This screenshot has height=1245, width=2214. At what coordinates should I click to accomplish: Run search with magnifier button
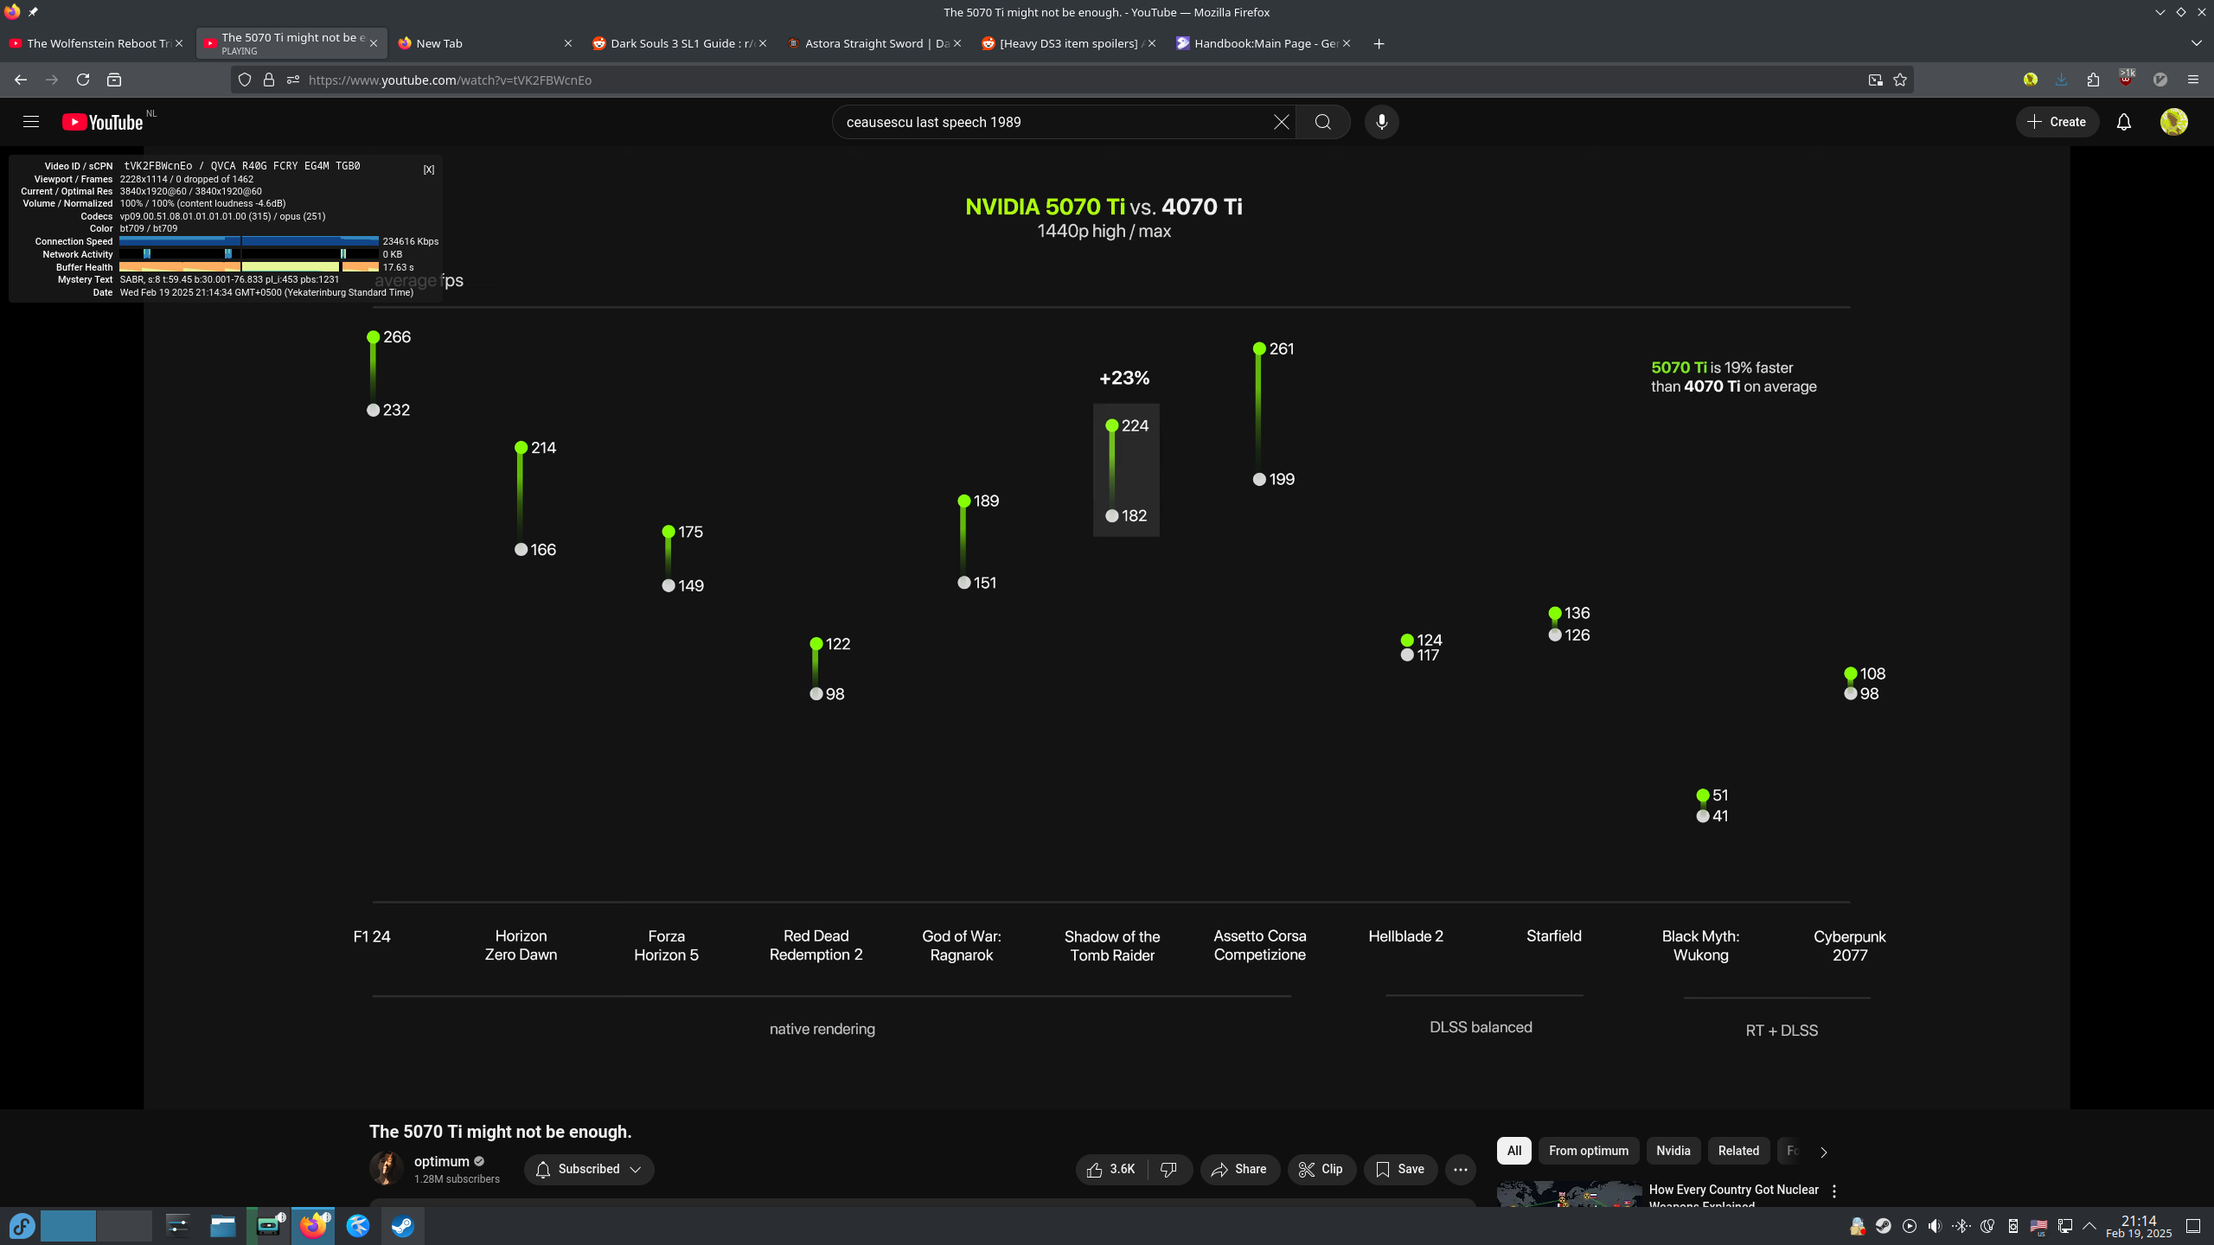point(1322,122)
